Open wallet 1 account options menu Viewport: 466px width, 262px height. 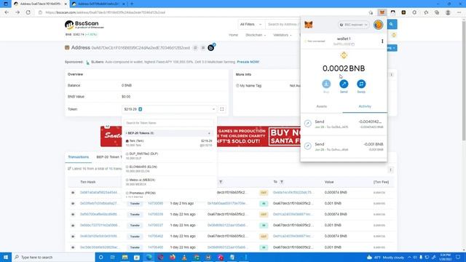pos(382,41)
